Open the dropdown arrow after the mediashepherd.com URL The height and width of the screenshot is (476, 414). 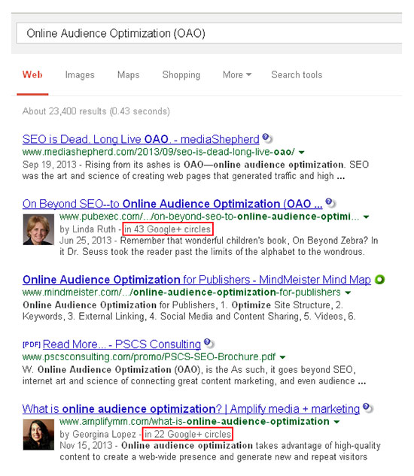(x=302, y=152)
